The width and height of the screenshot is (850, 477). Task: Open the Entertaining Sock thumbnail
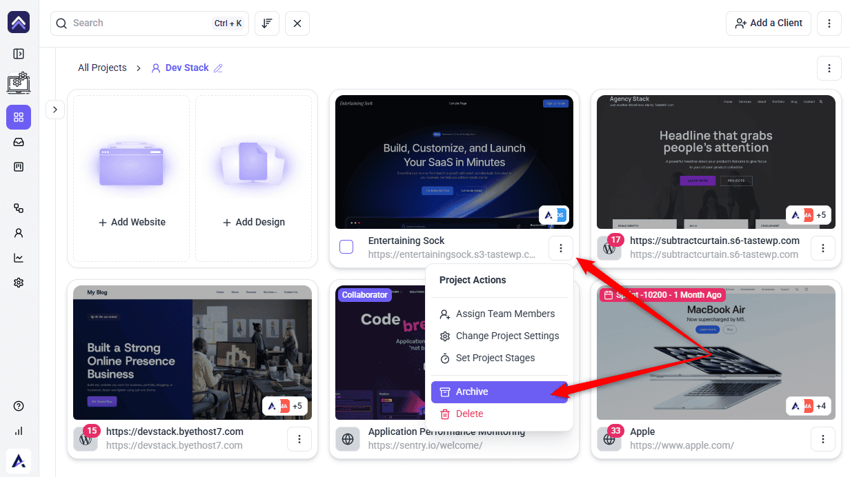[x=454, y=162]
